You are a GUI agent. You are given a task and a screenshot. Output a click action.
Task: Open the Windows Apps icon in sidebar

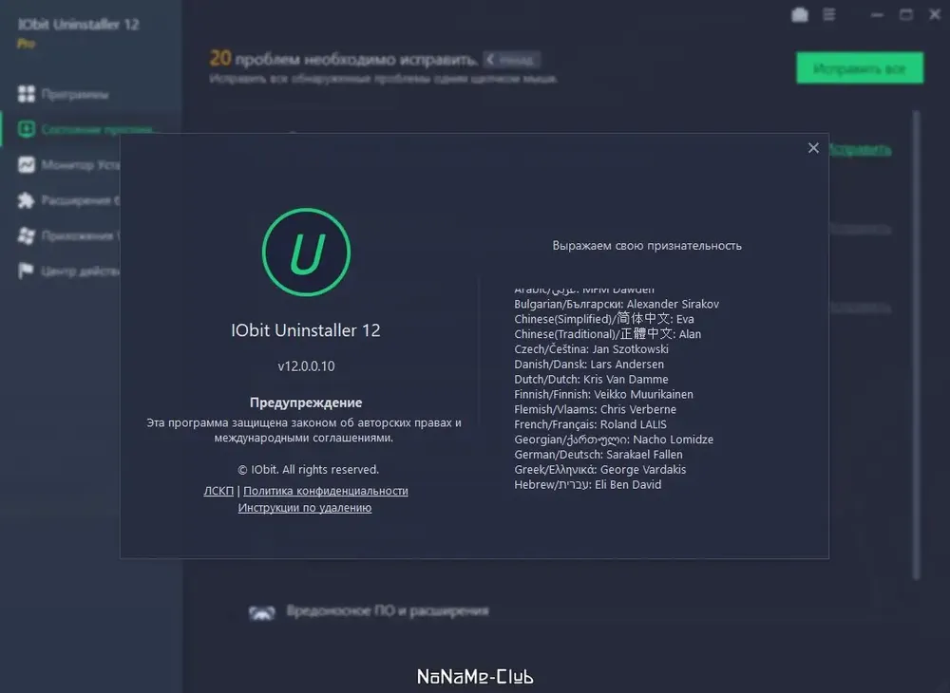pos(26,235)
